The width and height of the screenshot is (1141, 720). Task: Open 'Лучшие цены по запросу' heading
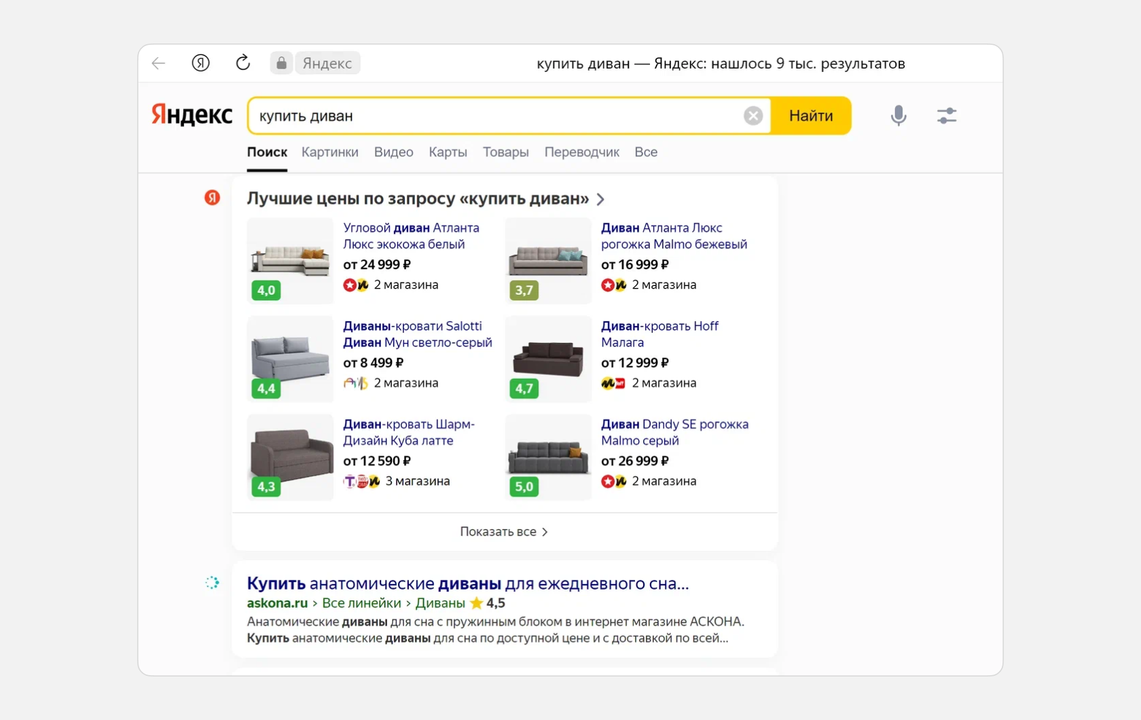point(418,198)
